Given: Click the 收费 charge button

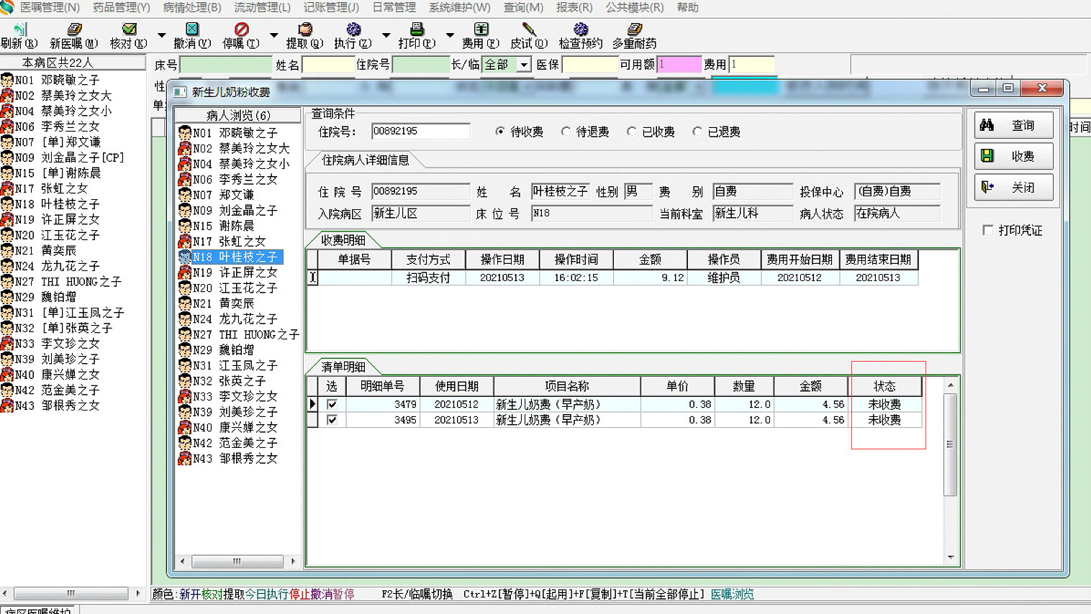Looking at the screenshot, I should (1014, 156).
